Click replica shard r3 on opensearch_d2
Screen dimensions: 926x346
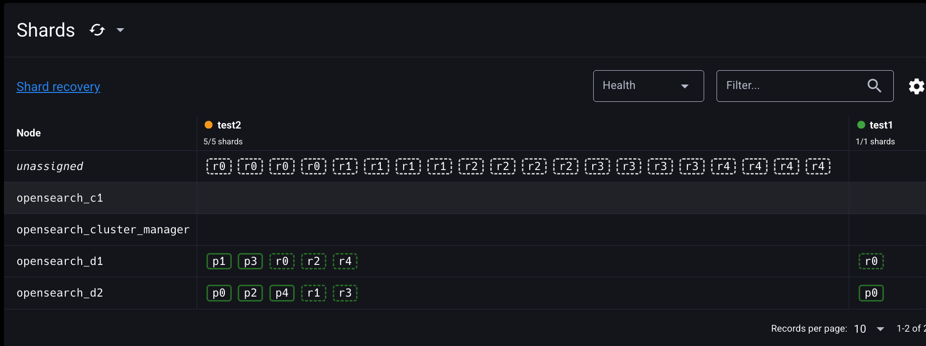click(345, 293)
